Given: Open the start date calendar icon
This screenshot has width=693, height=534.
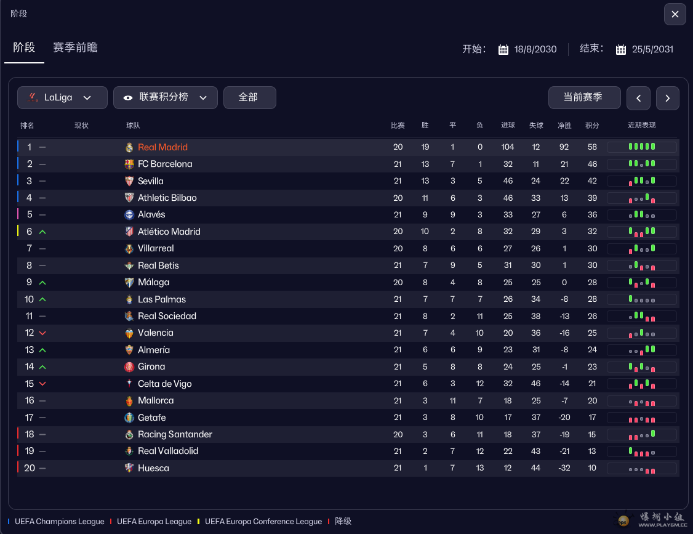Looking at the screenshot, I should 503,50.
